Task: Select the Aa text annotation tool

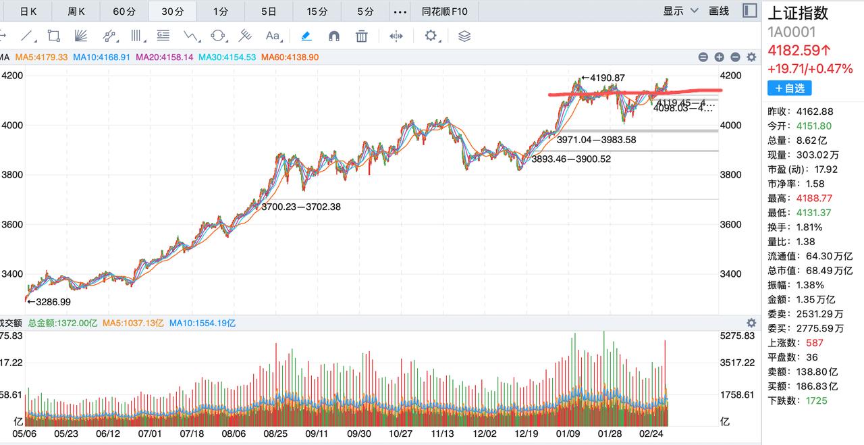Action: [273, 36]
